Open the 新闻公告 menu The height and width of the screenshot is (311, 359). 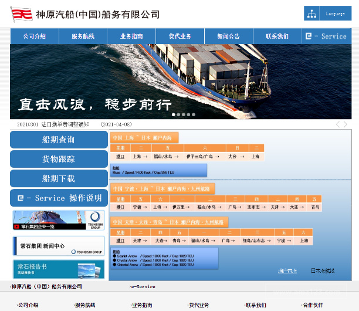[x=229, y=36]
